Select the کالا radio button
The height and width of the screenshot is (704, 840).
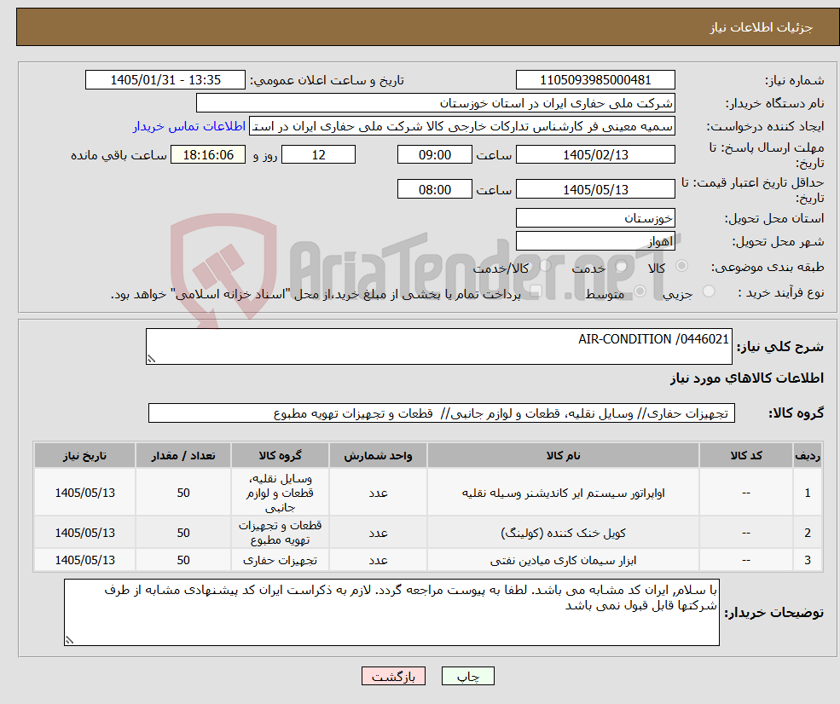pos(682,266)
